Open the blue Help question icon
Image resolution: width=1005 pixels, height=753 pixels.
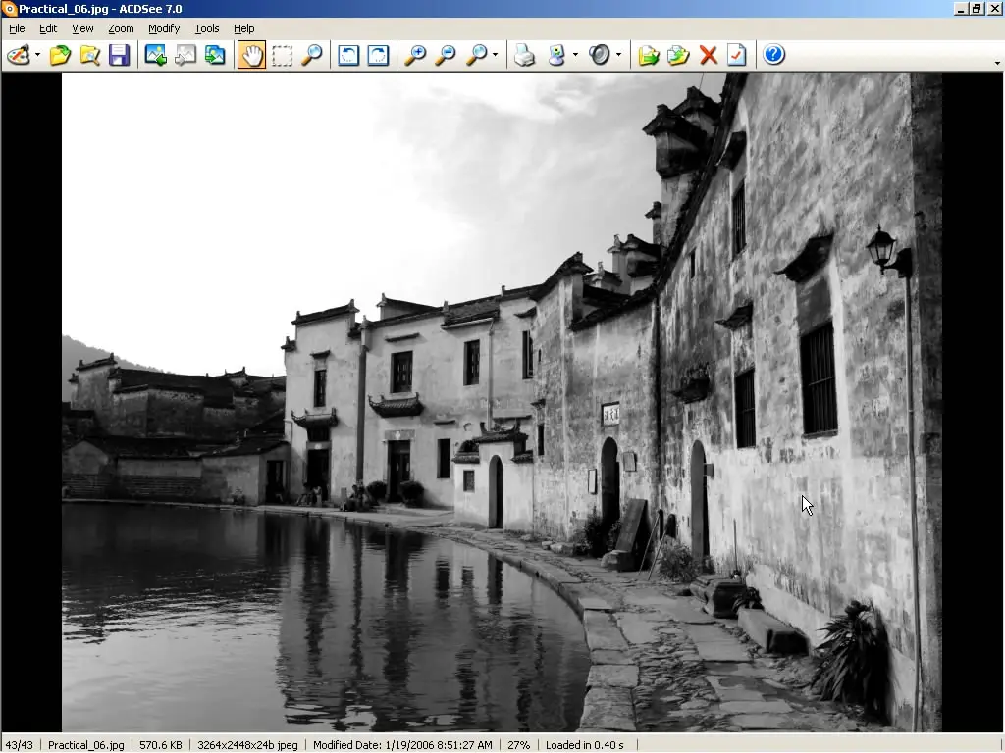(x=773, y=55)
